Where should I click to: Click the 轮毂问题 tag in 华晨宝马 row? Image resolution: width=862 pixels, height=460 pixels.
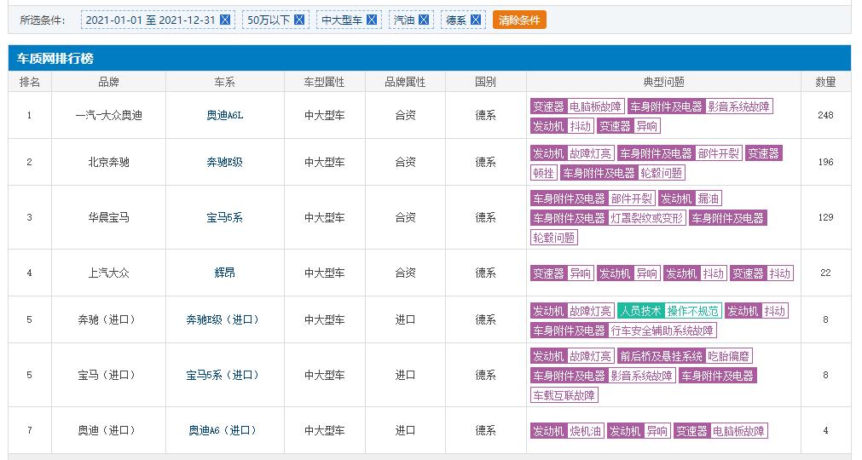click(554, 238)
